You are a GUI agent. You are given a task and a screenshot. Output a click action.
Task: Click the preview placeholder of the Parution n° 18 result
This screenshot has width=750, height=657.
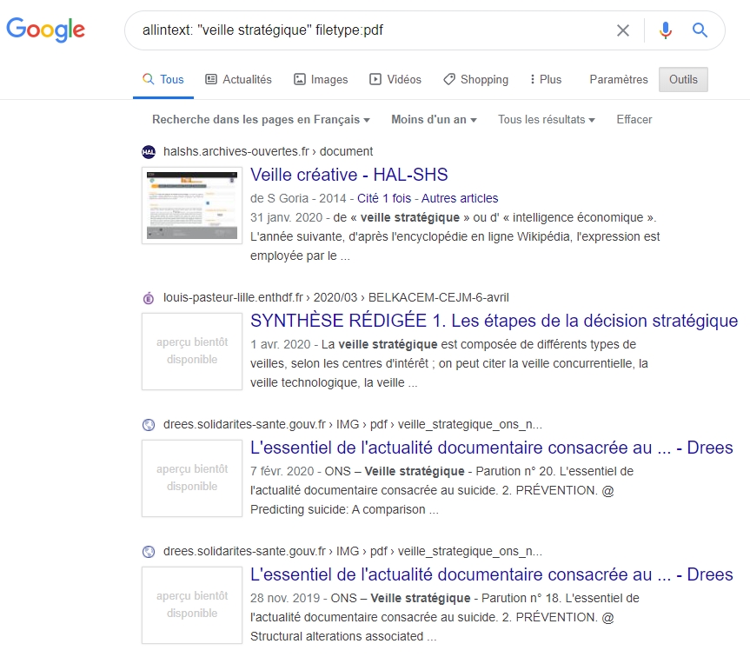[x=192, y=605]
